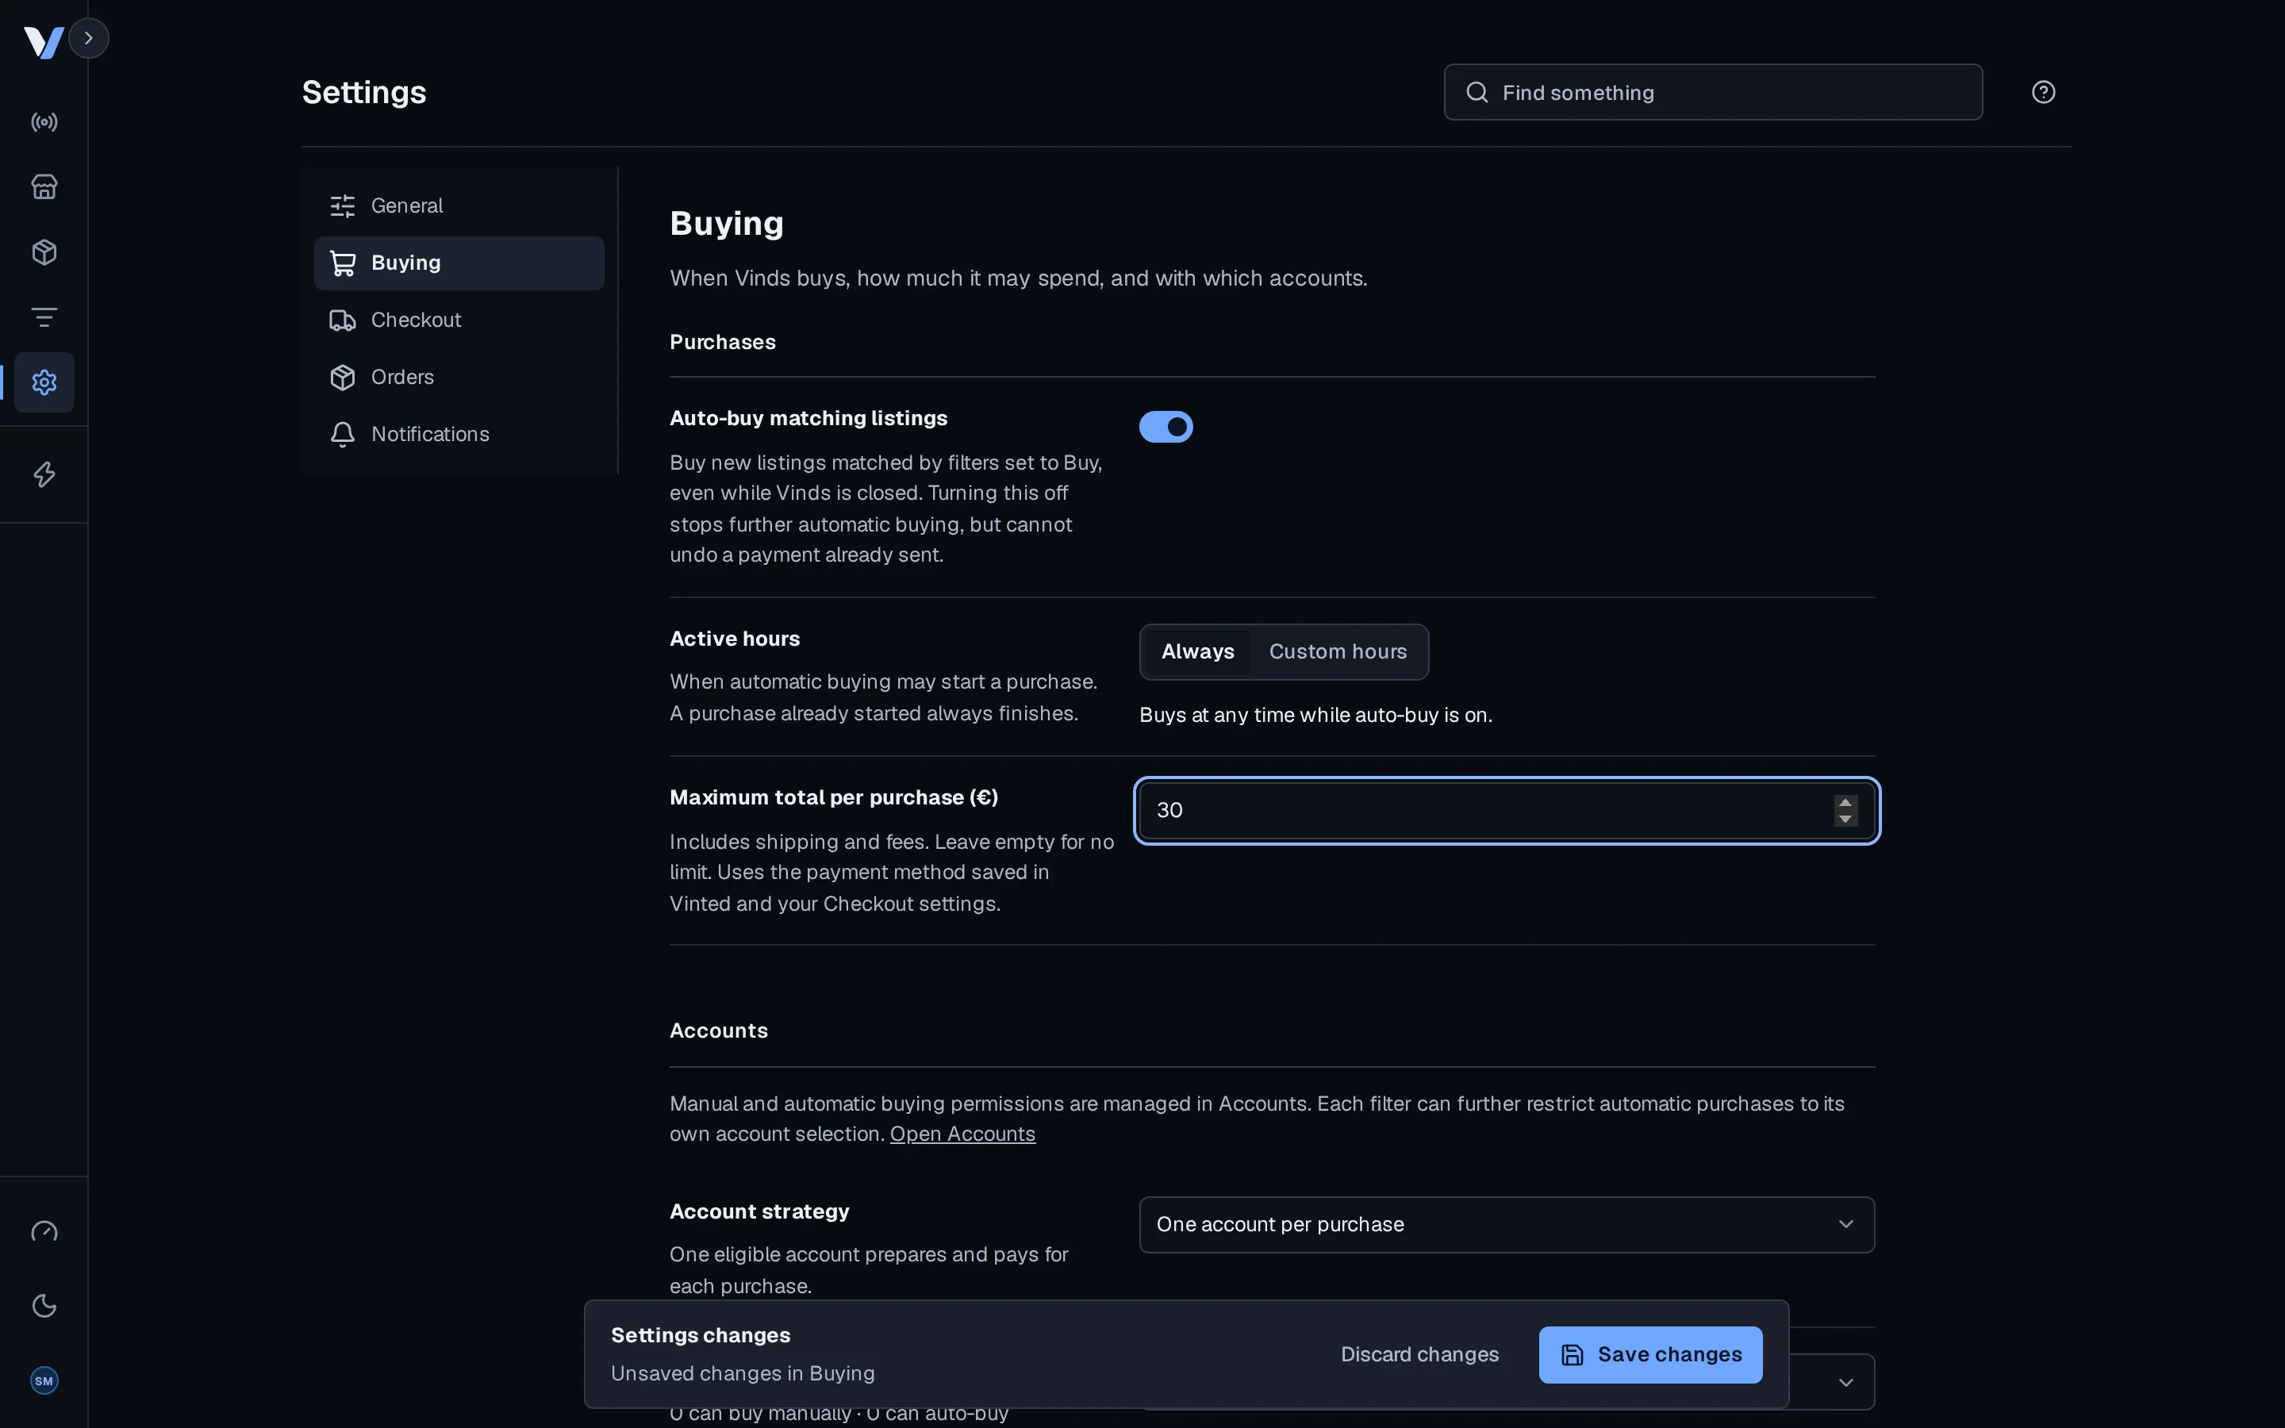
Task: Select Always active hours option
Action: click(x=1197, y=651)
